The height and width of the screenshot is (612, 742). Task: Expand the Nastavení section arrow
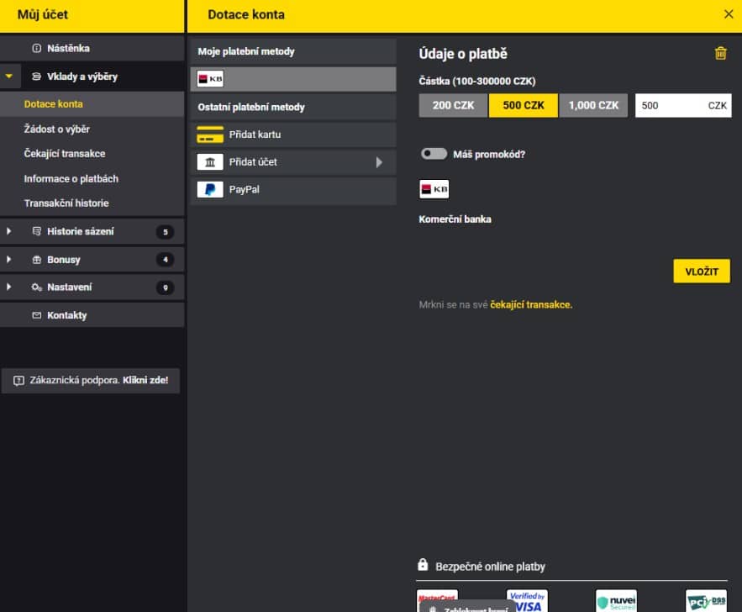click(x=9, y=288)
